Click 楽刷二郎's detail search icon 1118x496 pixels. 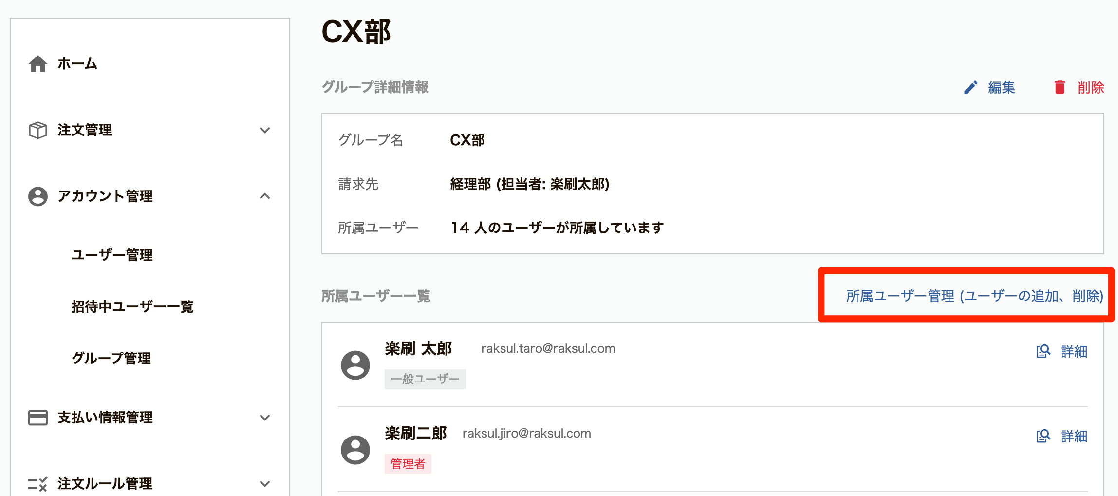coord(1043,436)
